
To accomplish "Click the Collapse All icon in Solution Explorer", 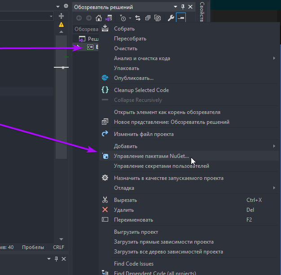I will (148, 18).
